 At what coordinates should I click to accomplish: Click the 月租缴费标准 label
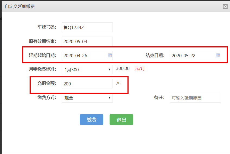pyautogui.click(x=43, y=69)
